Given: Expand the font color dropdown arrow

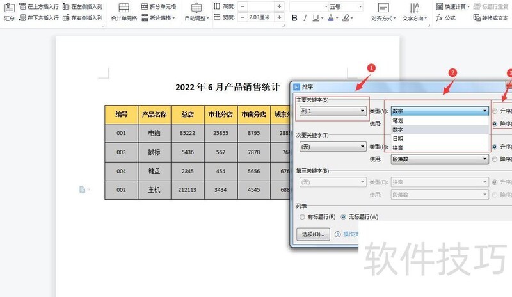Looking at the screenshot, I should (337, 18).
